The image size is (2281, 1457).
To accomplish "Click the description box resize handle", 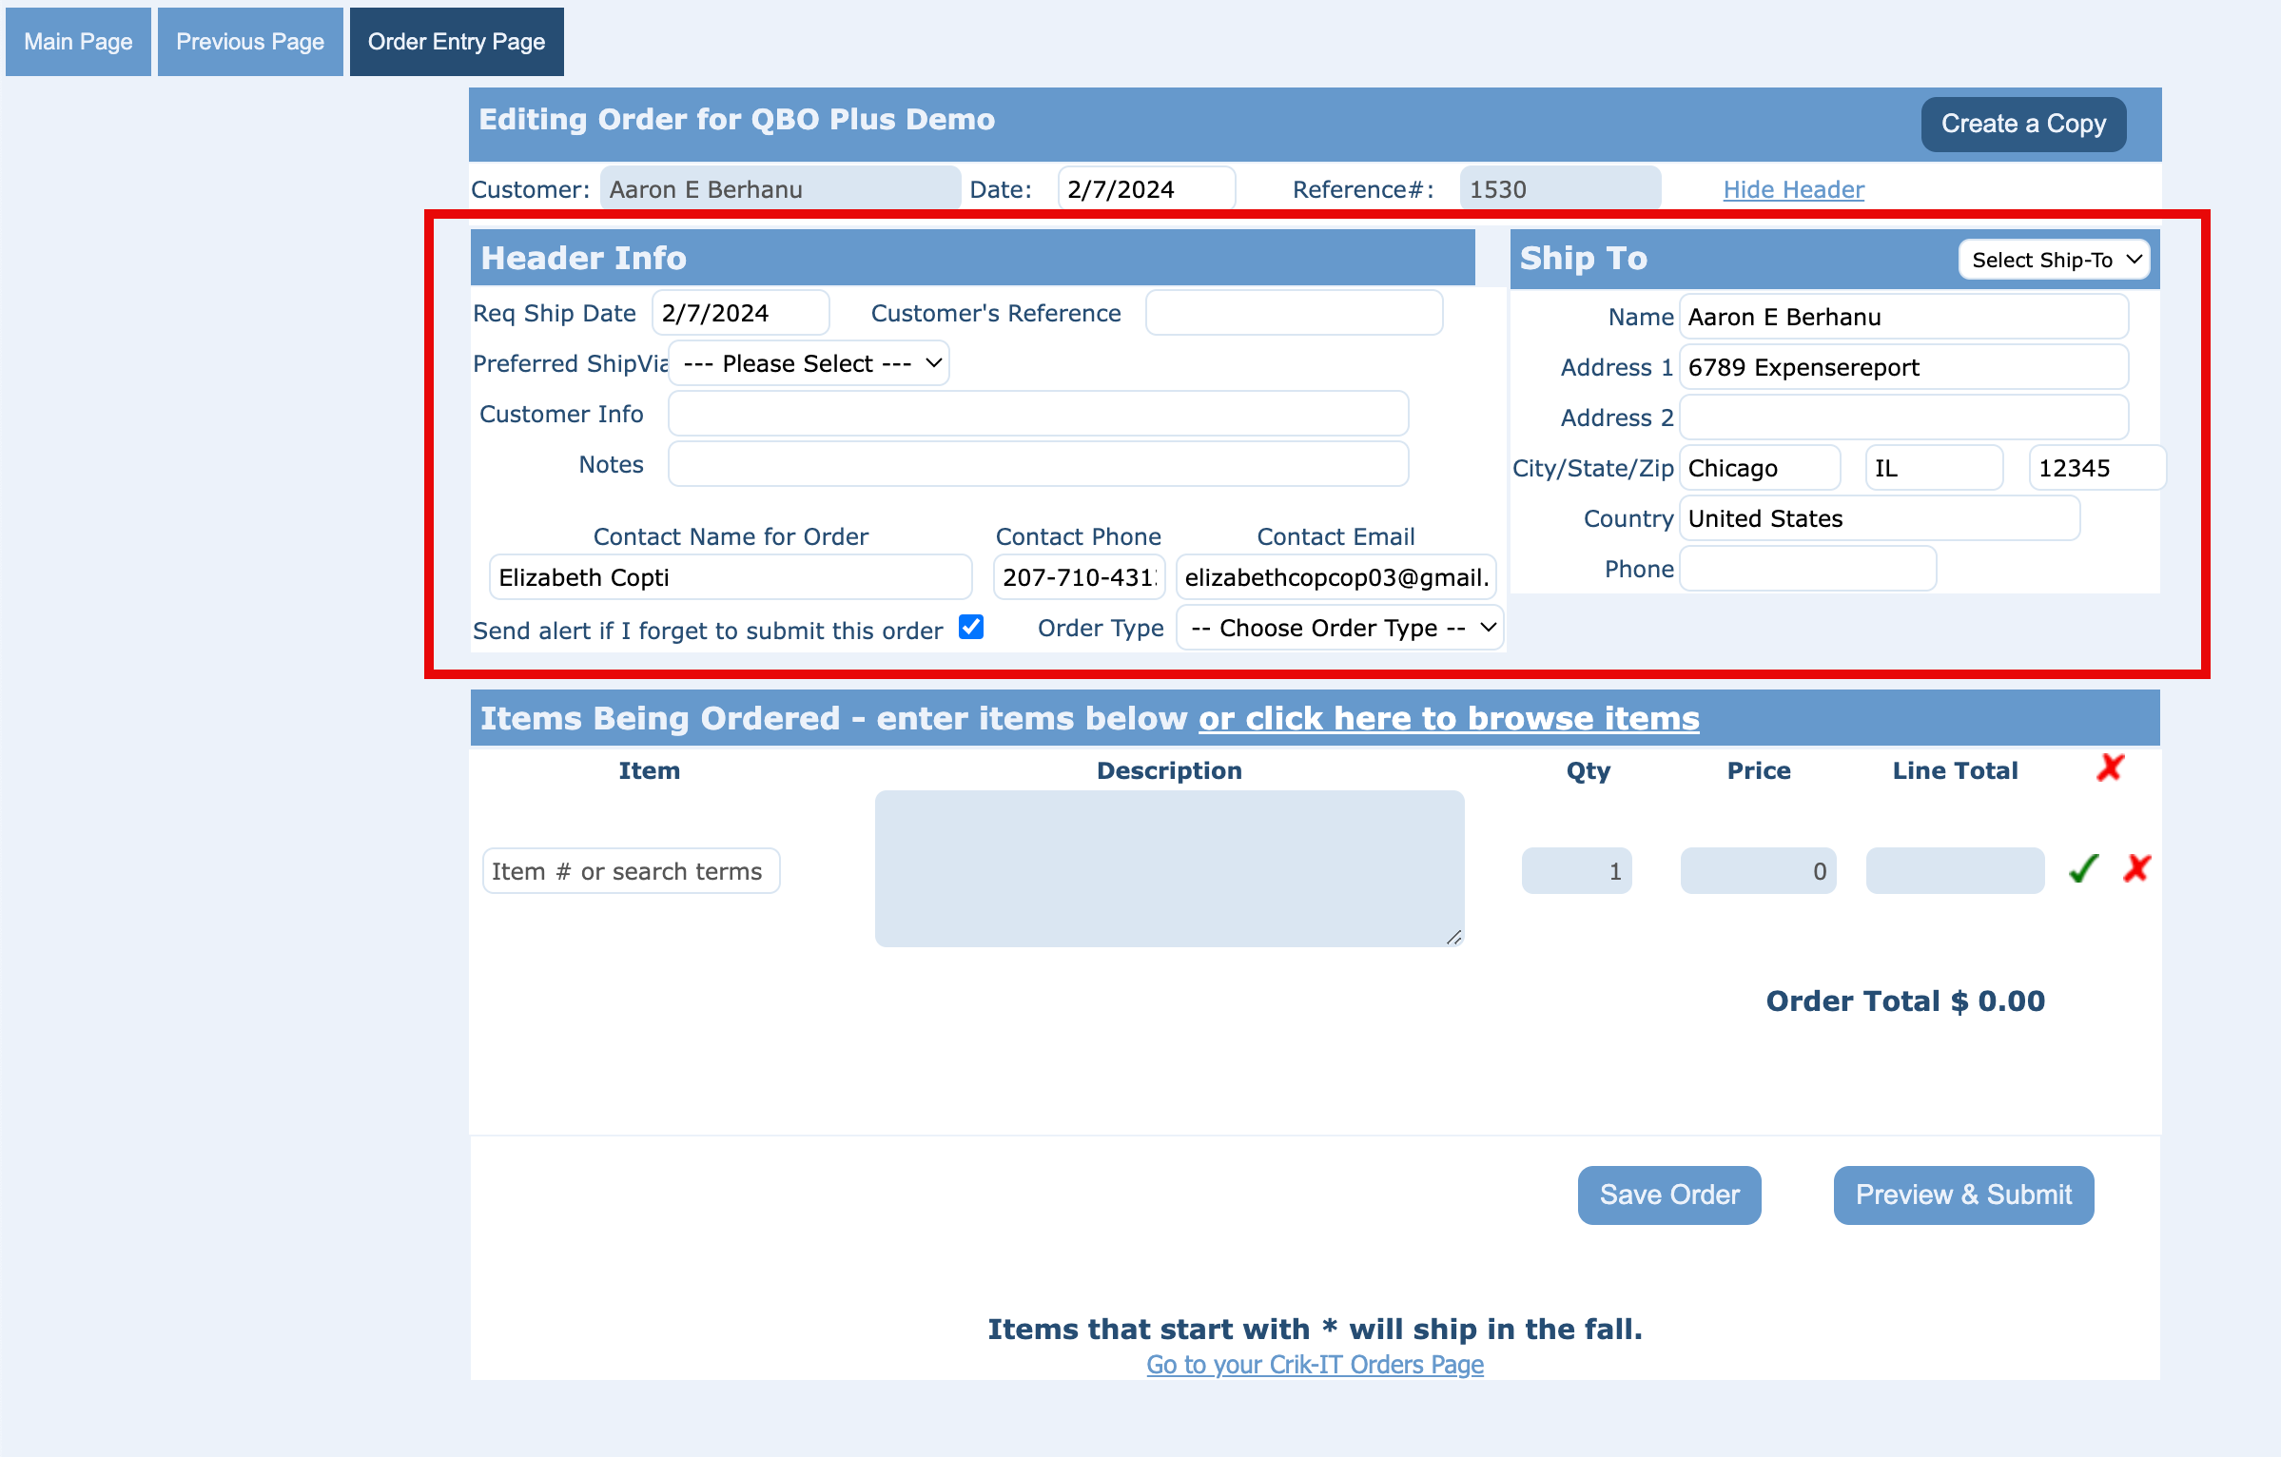I will click(1454, 938).
